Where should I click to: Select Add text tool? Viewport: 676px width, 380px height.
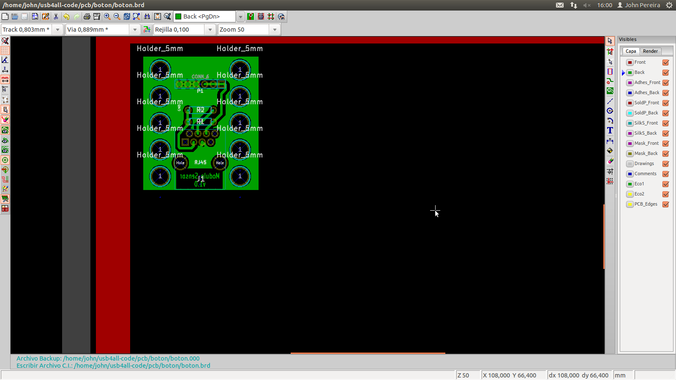coord(610,130)
